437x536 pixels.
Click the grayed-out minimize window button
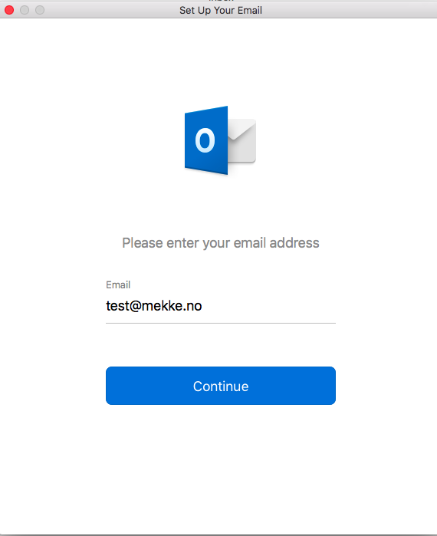25,10
